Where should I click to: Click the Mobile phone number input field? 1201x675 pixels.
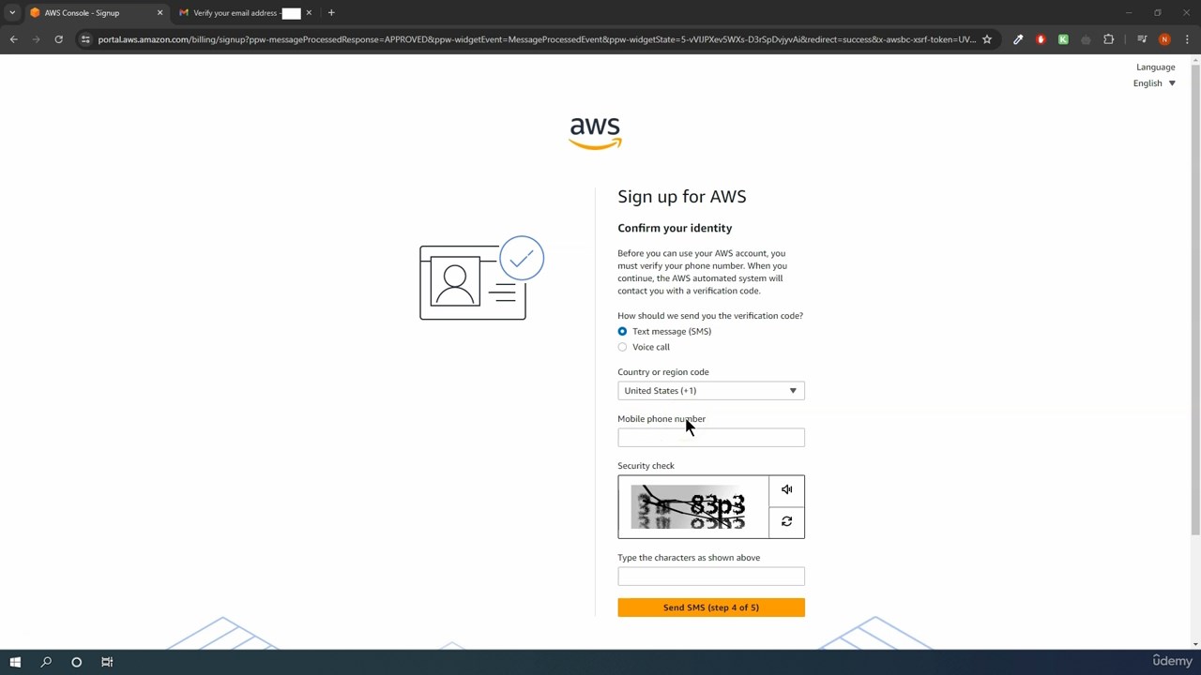[711, 438]
